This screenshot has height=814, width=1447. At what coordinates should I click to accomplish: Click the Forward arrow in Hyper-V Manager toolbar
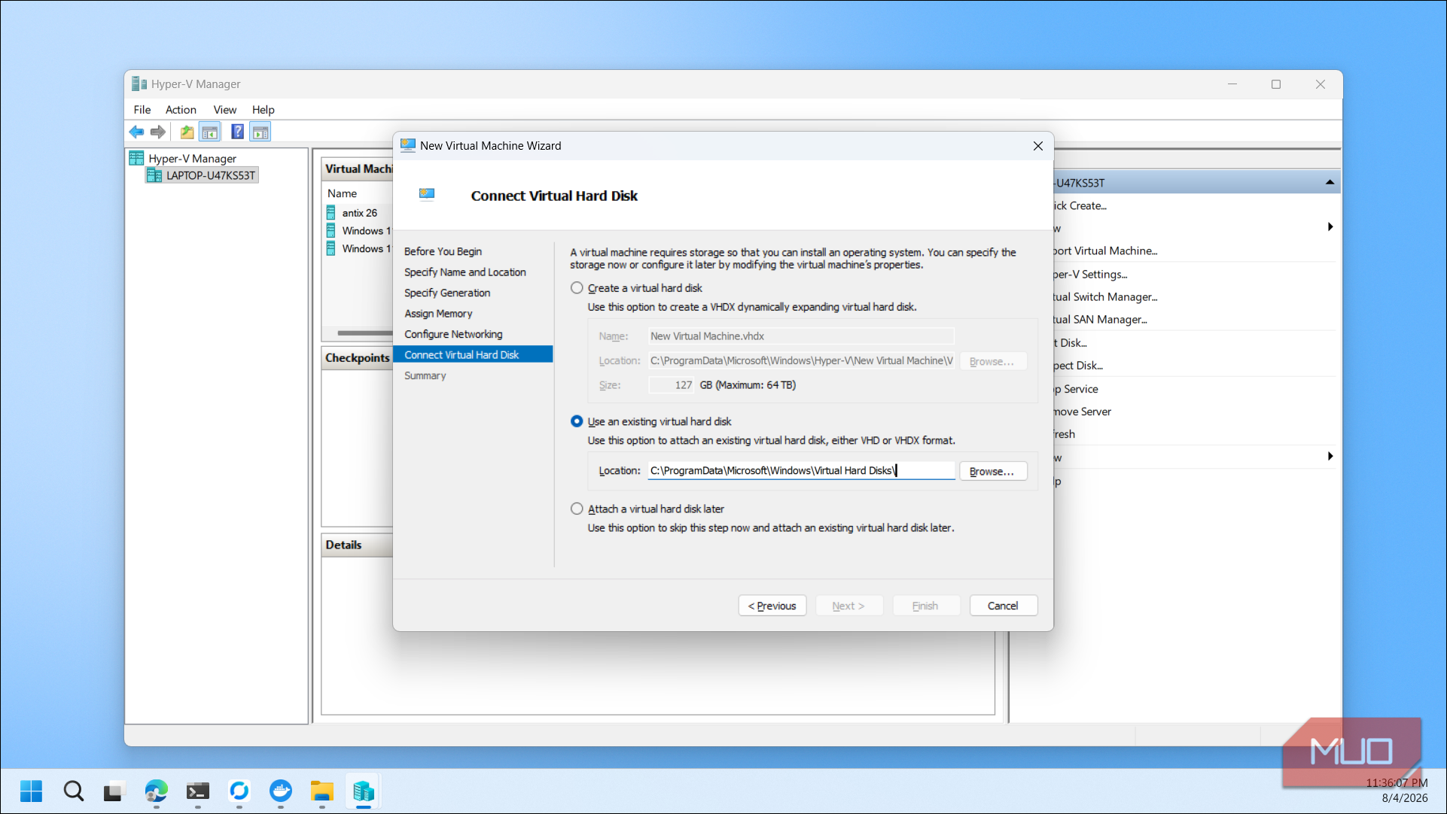tap(157, 132)
